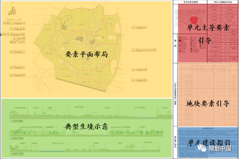Image resolution: width=239 pixels, height=159 pixels.
Task: Click the section marker number 3 on plan
Action: (x=101, y=71)
